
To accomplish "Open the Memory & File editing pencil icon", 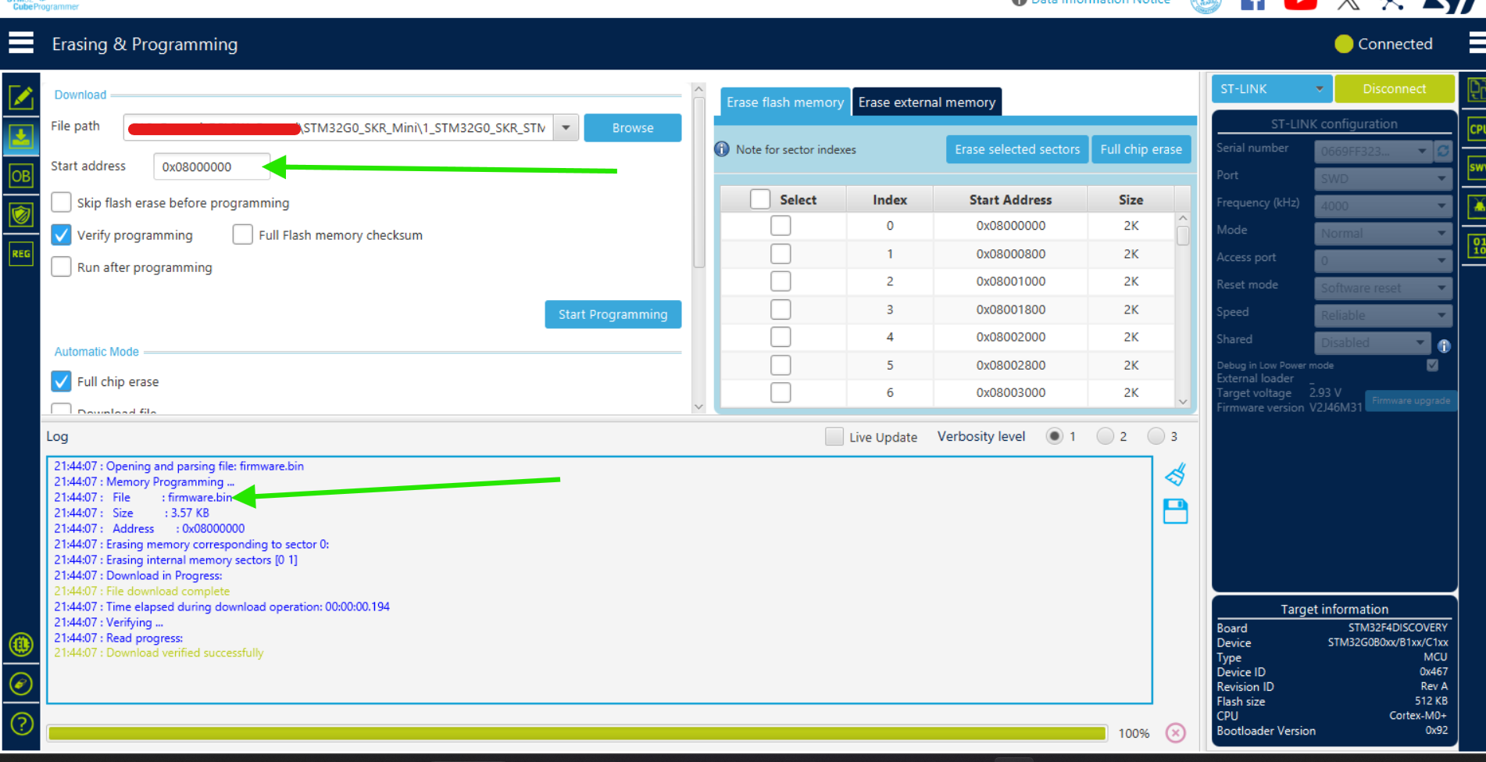I will 21,98.
